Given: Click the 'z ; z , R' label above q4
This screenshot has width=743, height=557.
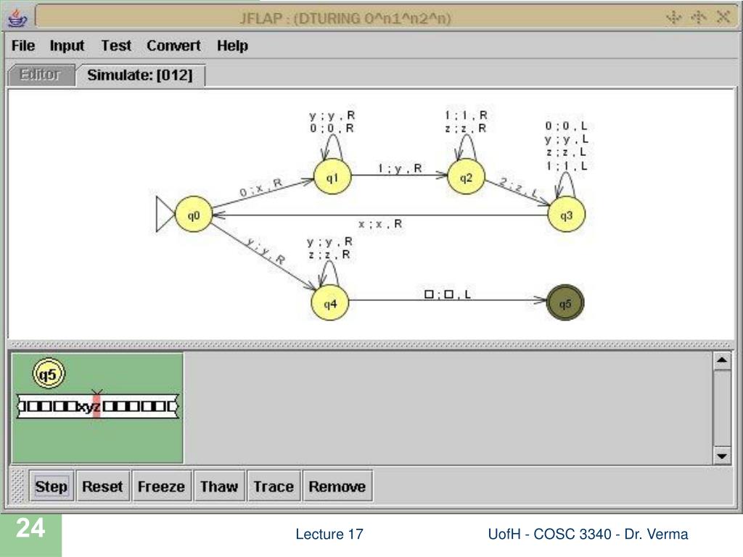Looking at the screenshot, I should (x=330, y=255).
